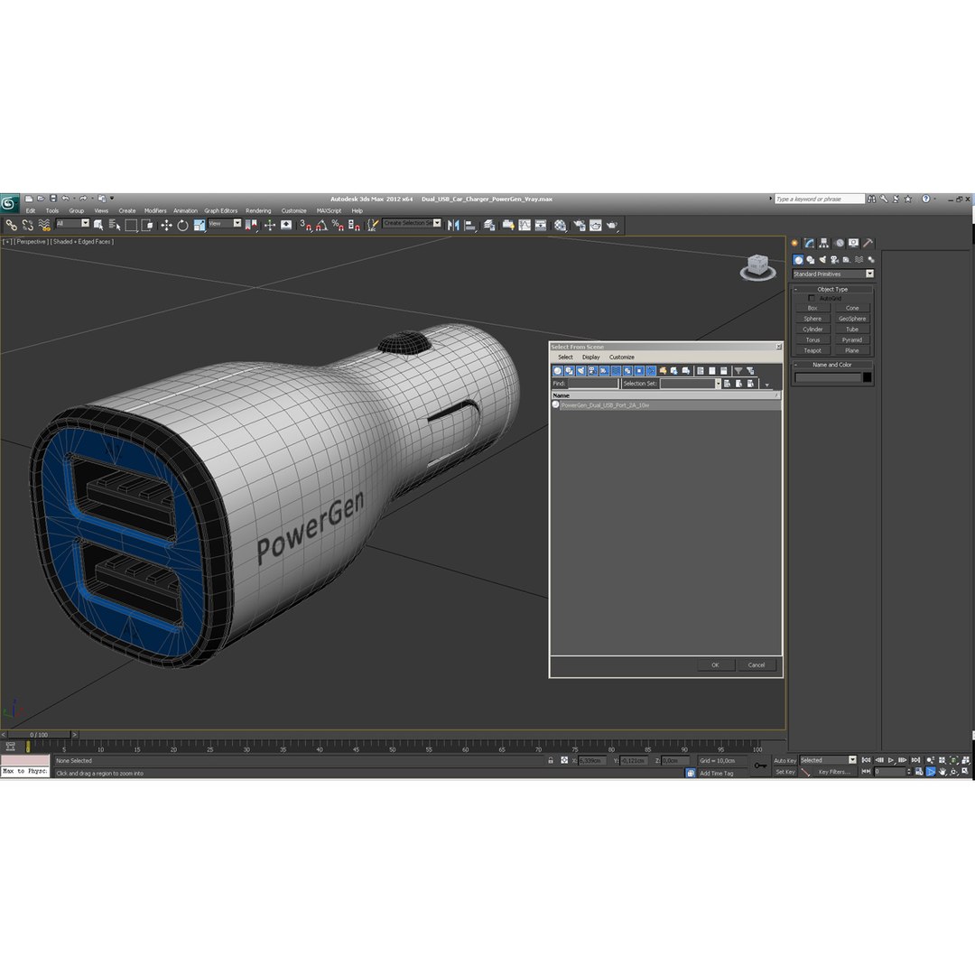This screenshot has height=975, width=975.
Task: Open the Render Setup dialog
Action: (x=579, y=225)
